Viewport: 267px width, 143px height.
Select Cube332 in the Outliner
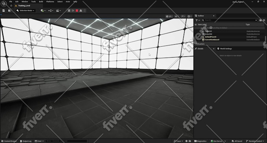pos(208,34)
